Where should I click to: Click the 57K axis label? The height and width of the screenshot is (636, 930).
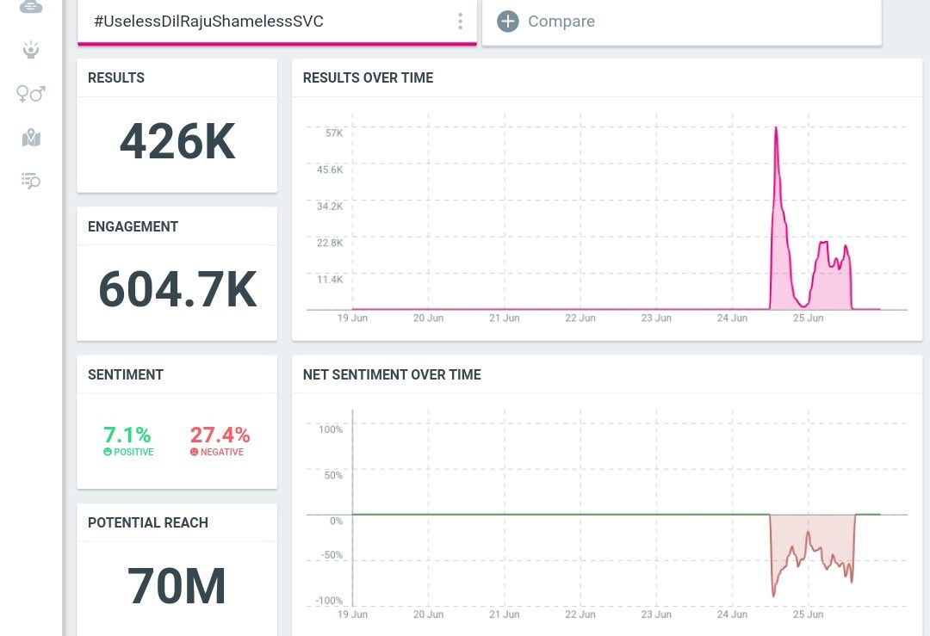(334, 133)
